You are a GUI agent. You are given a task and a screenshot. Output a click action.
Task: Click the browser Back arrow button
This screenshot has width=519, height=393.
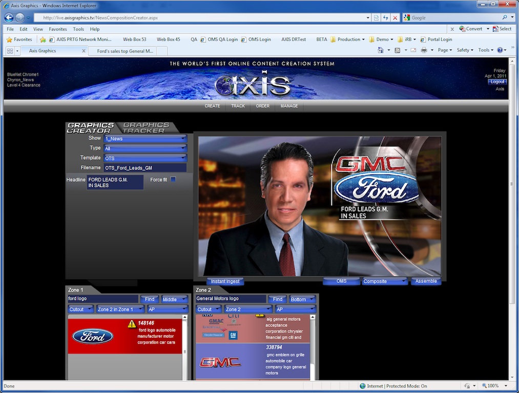pos(9,17)
